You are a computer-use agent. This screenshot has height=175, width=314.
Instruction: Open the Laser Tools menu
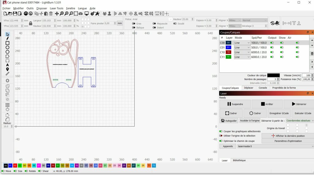pyautogui.click(x=56, y=8)
